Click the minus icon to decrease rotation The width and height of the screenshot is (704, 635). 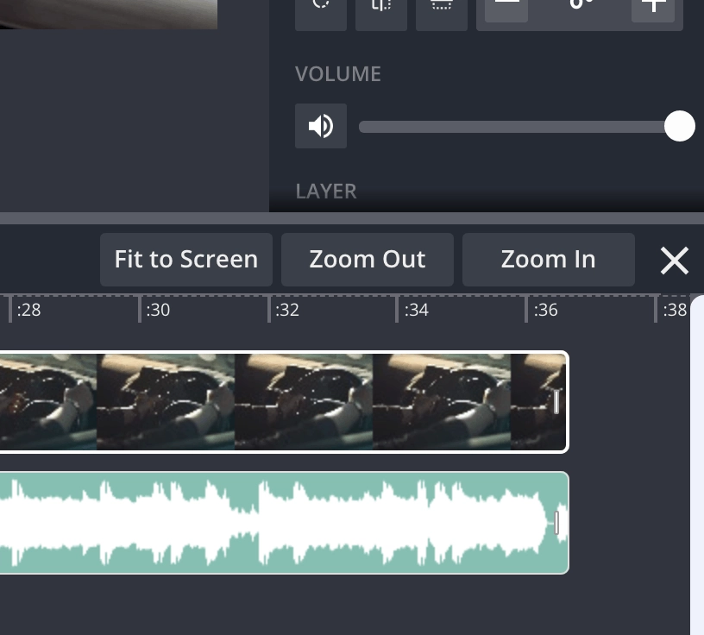coord(506,5)
